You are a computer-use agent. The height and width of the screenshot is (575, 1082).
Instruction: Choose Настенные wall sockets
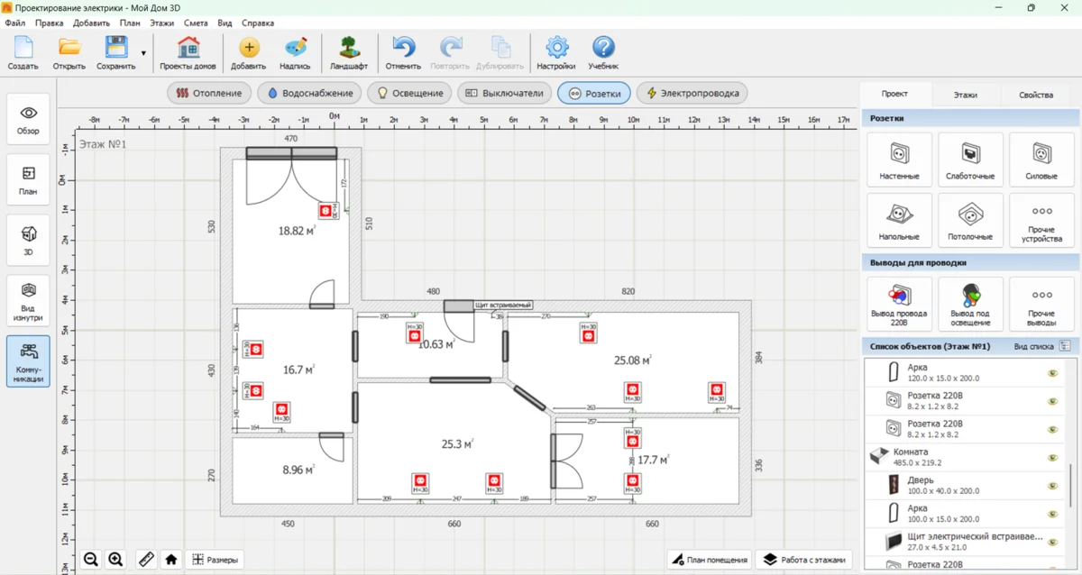899,160
